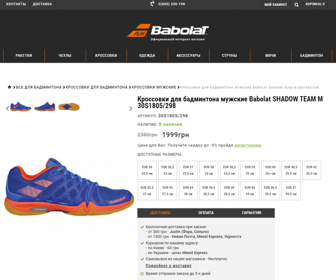This screenshot has width=336, height=280.
Task: Open the Бадминтон menu category
Action: click(311, 55)
